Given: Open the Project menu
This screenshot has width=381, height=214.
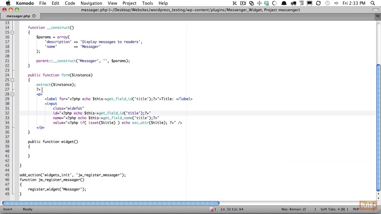Looking at the screenshot, I should [129, 3].
